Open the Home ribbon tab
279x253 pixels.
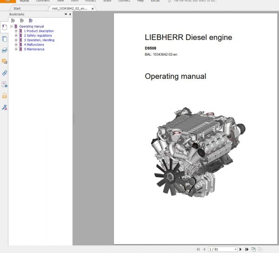point(24,1)
